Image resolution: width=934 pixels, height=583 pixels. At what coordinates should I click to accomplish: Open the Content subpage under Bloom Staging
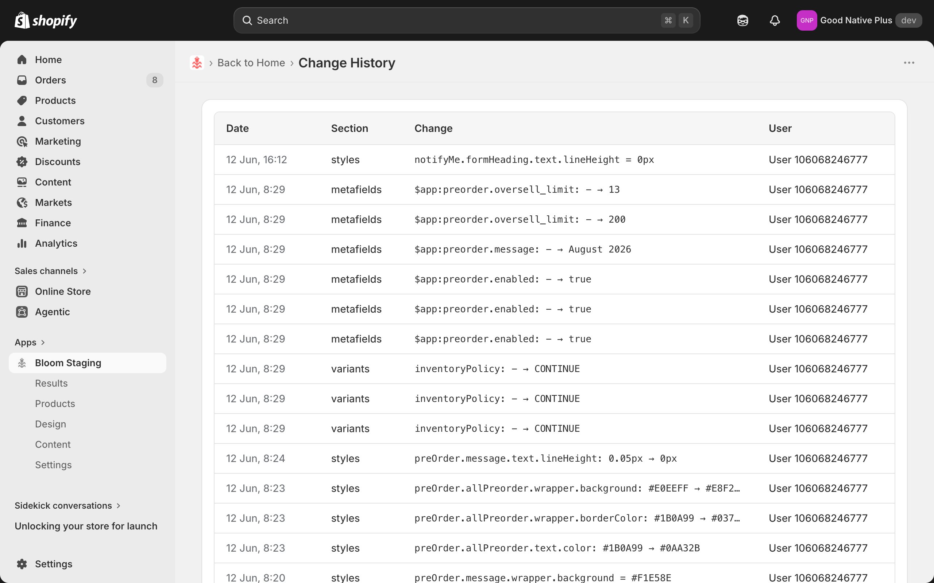[53, 445]
